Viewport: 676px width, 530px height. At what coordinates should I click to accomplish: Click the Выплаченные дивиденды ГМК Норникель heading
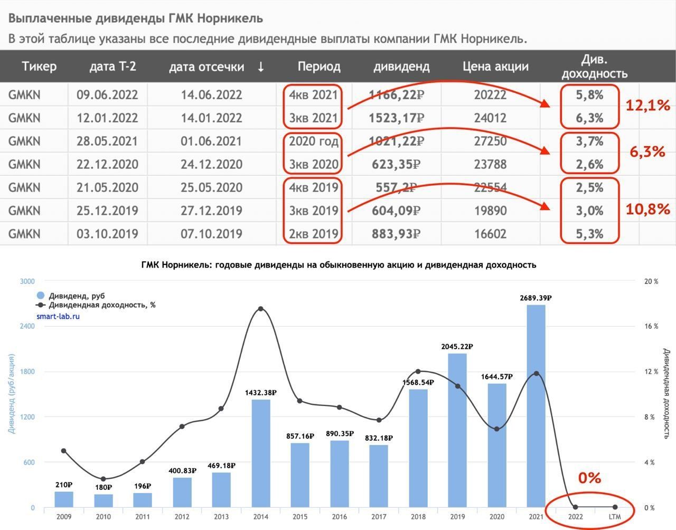pyautogui.click(x=136, y=18)
